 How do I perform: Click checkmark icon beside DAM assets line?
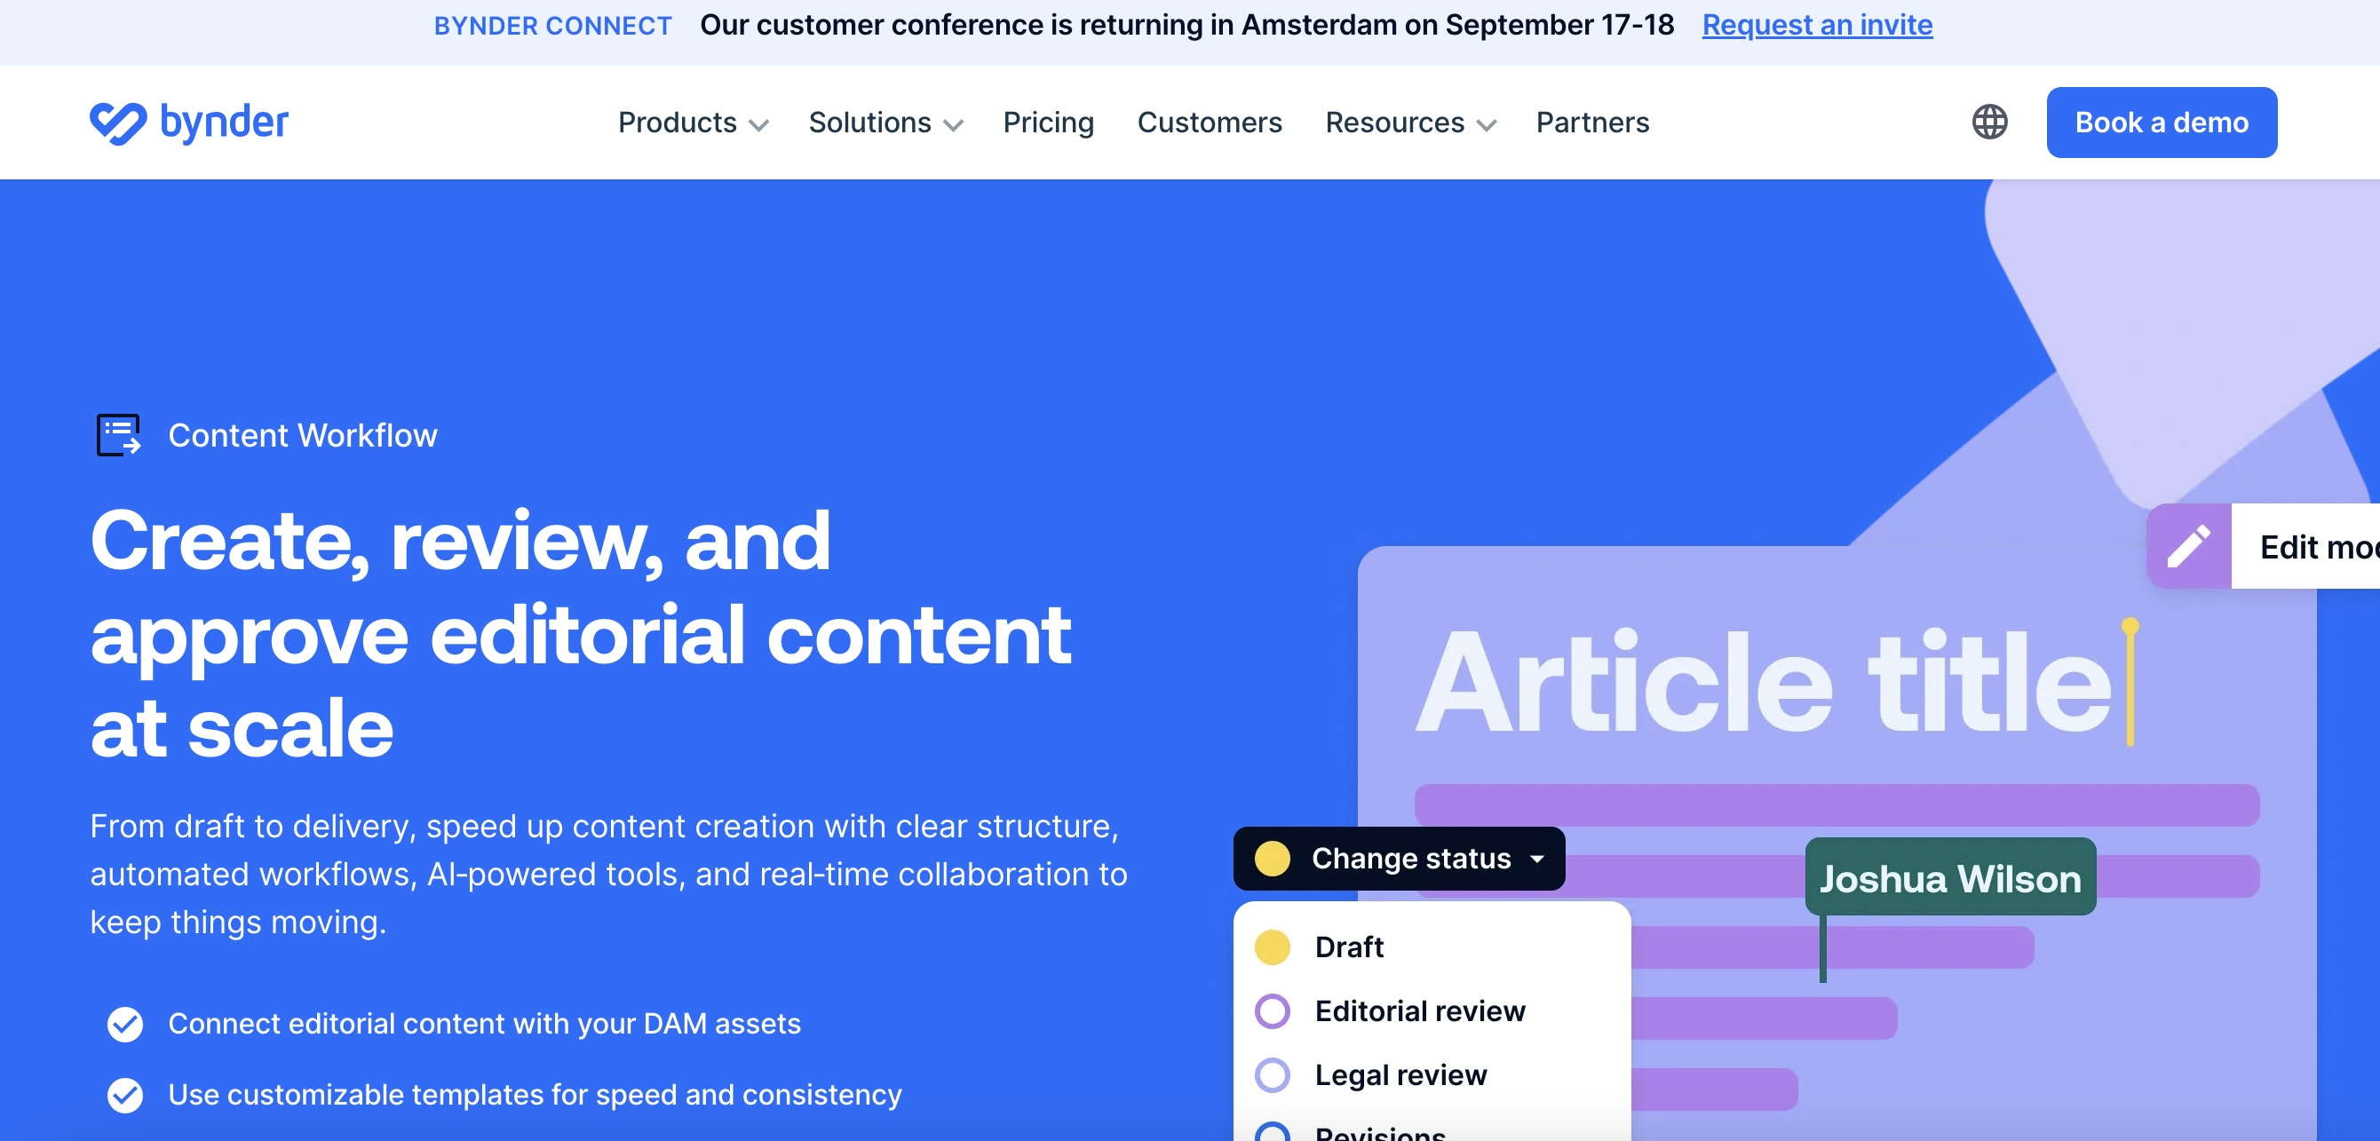[125, 1024]
